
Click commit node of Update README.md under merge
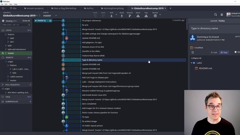66,38
